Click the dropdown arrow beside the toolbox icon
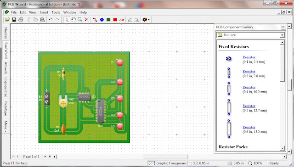 (x=149, y=20)
